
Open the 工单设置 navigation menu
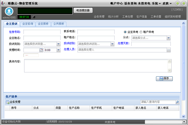pos(156,17)
